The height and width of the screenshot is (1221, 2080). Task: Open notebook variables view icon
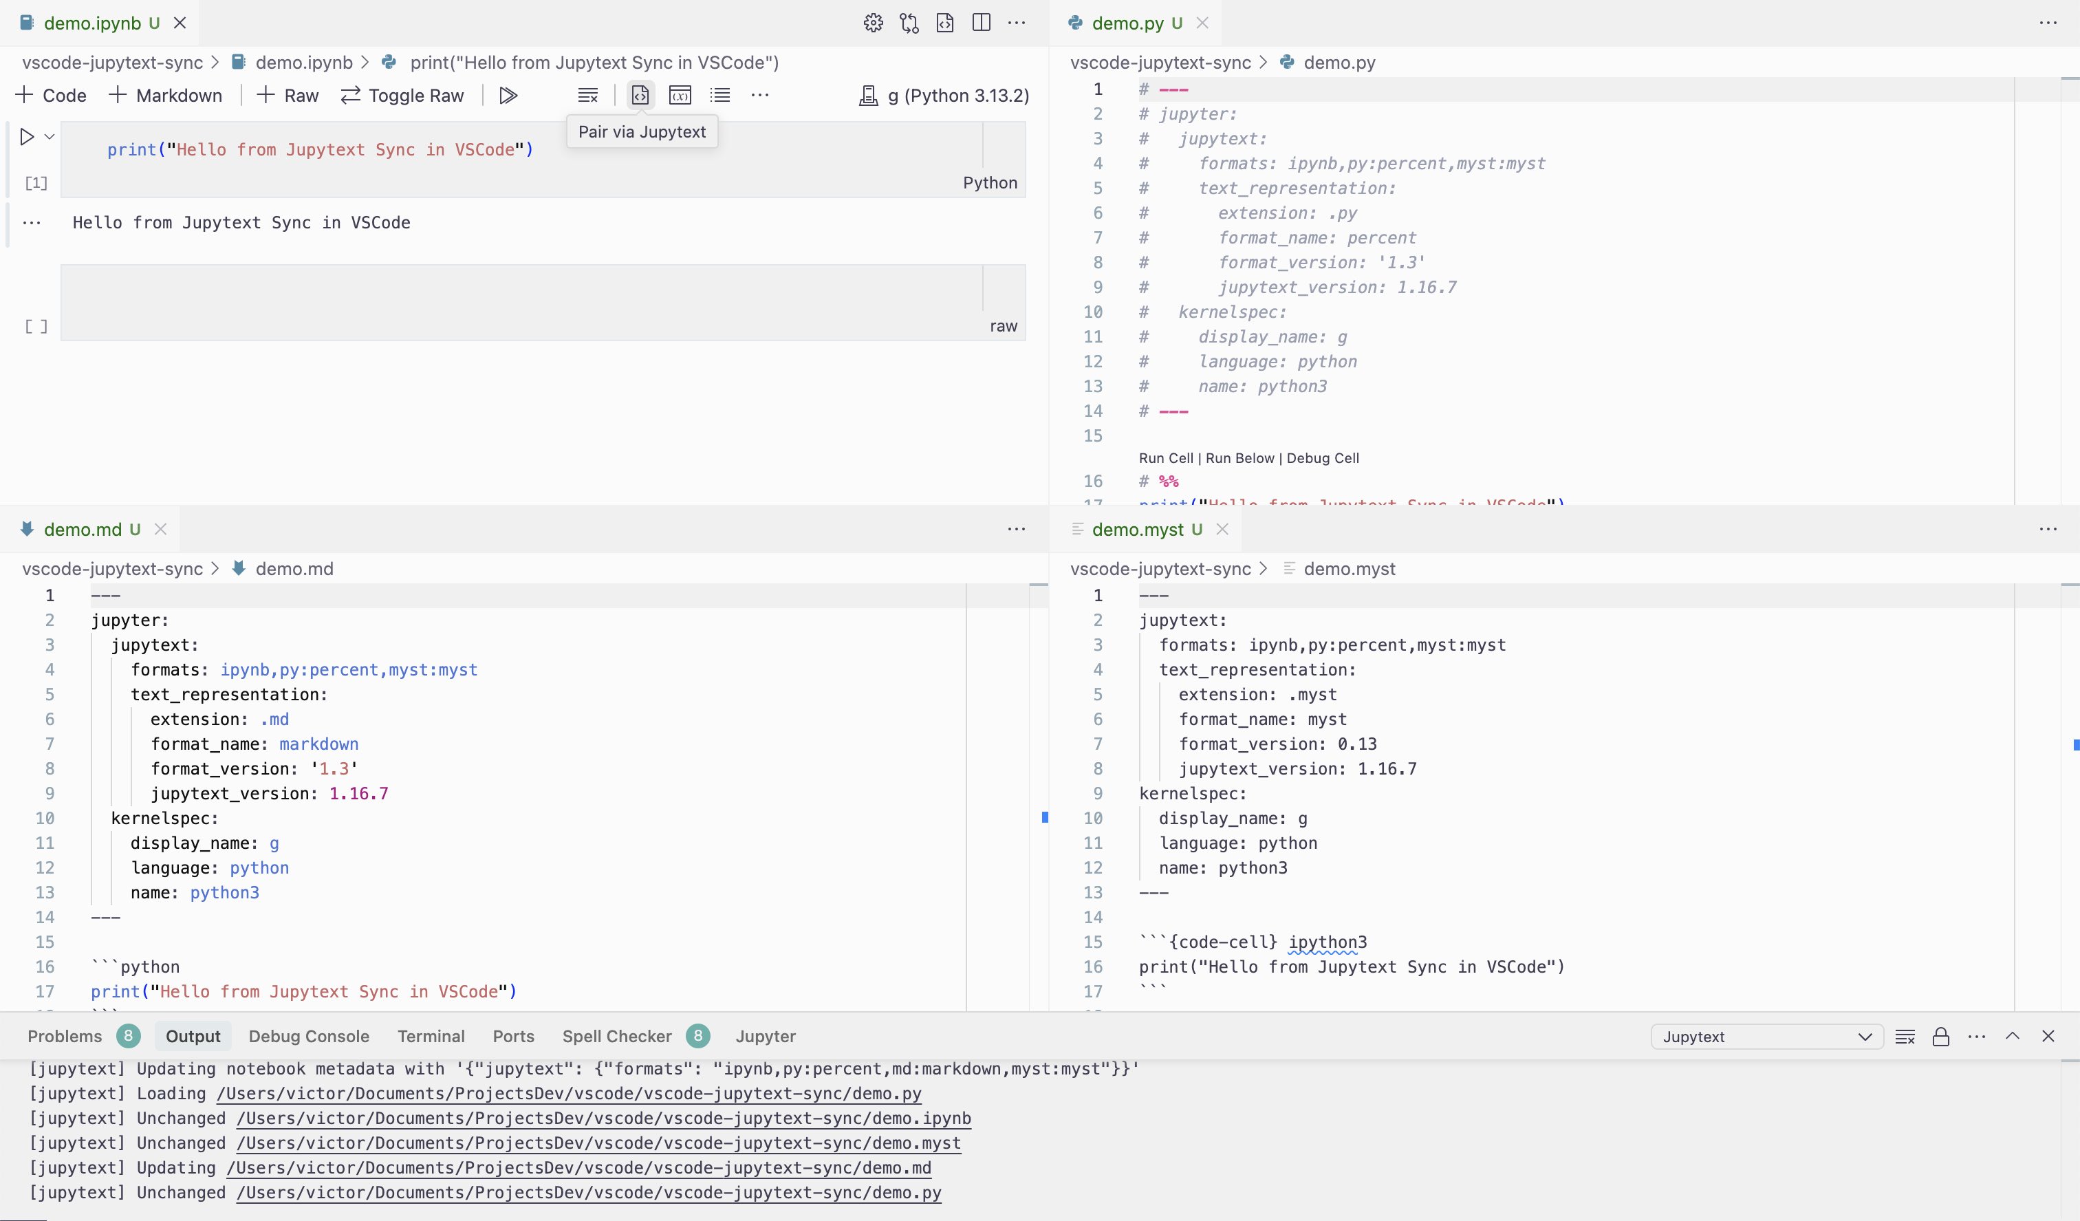pyautogui.click(x=680, y=96)
